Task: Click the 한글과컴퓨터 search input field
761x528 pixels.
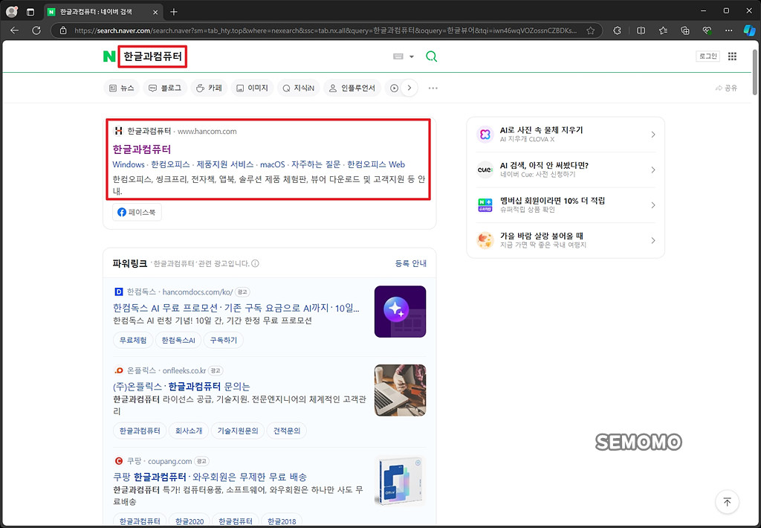Action: (152, 57)
